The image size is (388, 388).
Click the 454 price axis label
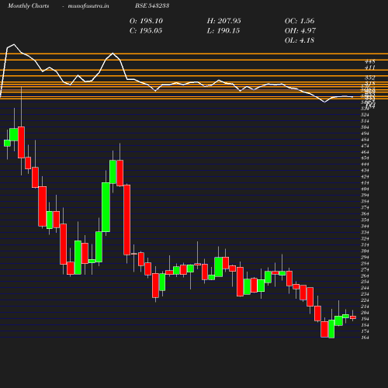click(365, 158)
